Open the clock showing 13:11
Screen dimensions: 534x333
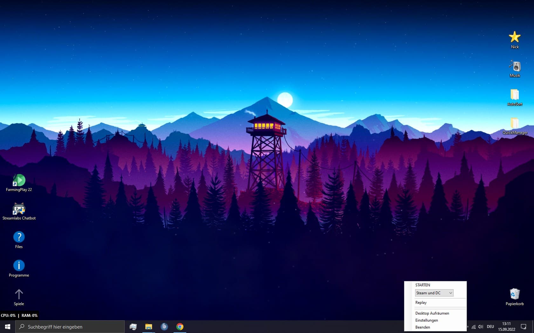(x=507, y=327)
